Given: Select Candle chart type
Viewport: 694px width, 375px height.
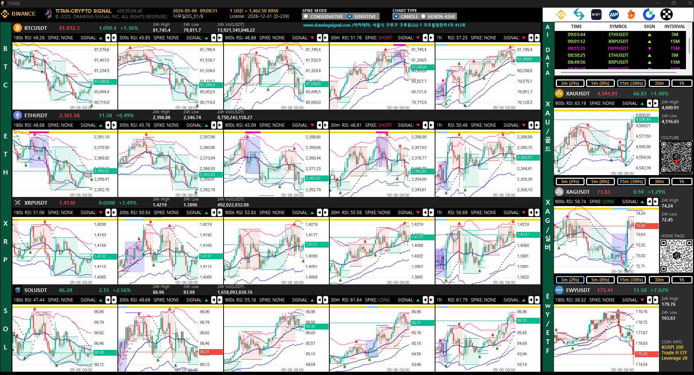Looking at the screenshot, I should [406, 16].
